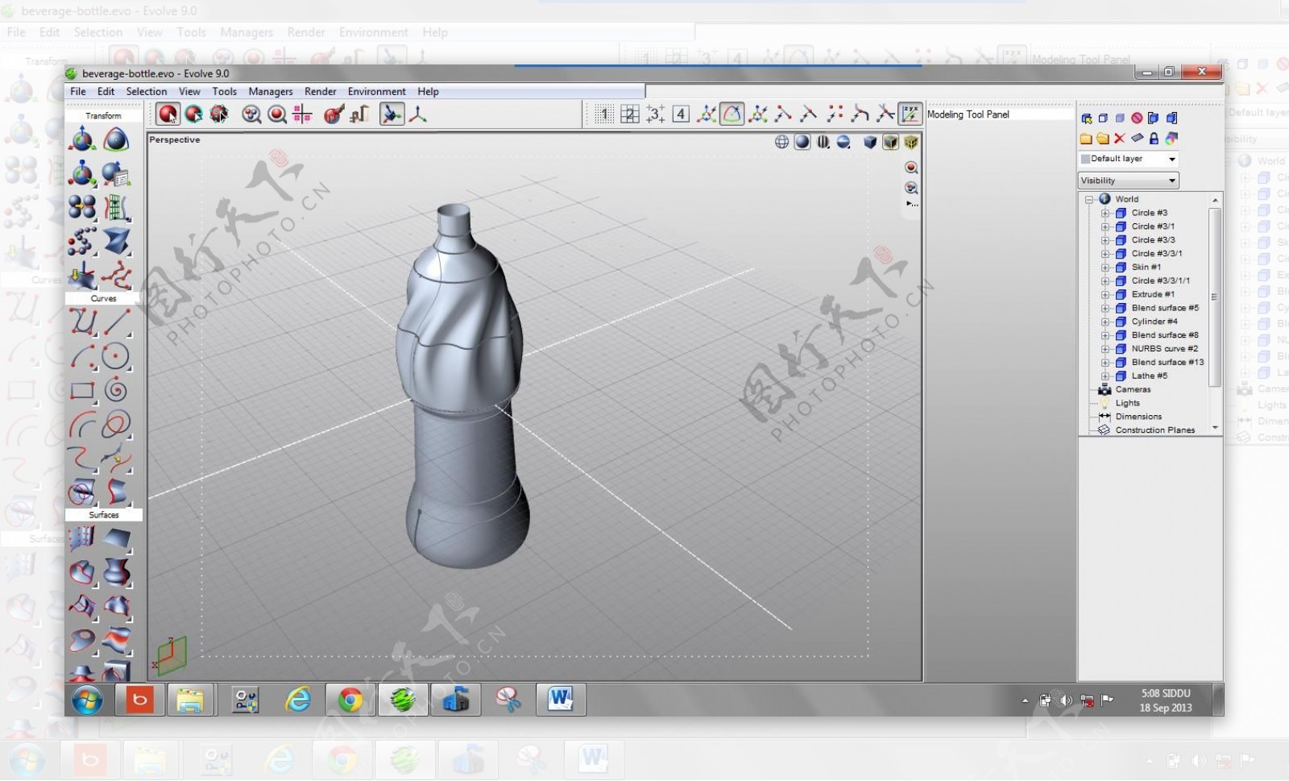Click the red zoom icon inside Perspective viewport
This screenshot has height=781, width=1289.
pyautogui.click(x=911, y=168)
